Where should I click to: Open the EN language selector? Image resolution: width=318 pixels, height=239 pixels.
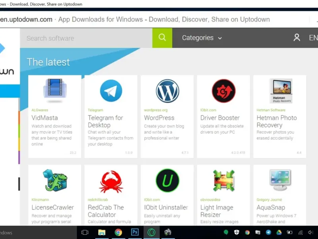pos(313,38)
